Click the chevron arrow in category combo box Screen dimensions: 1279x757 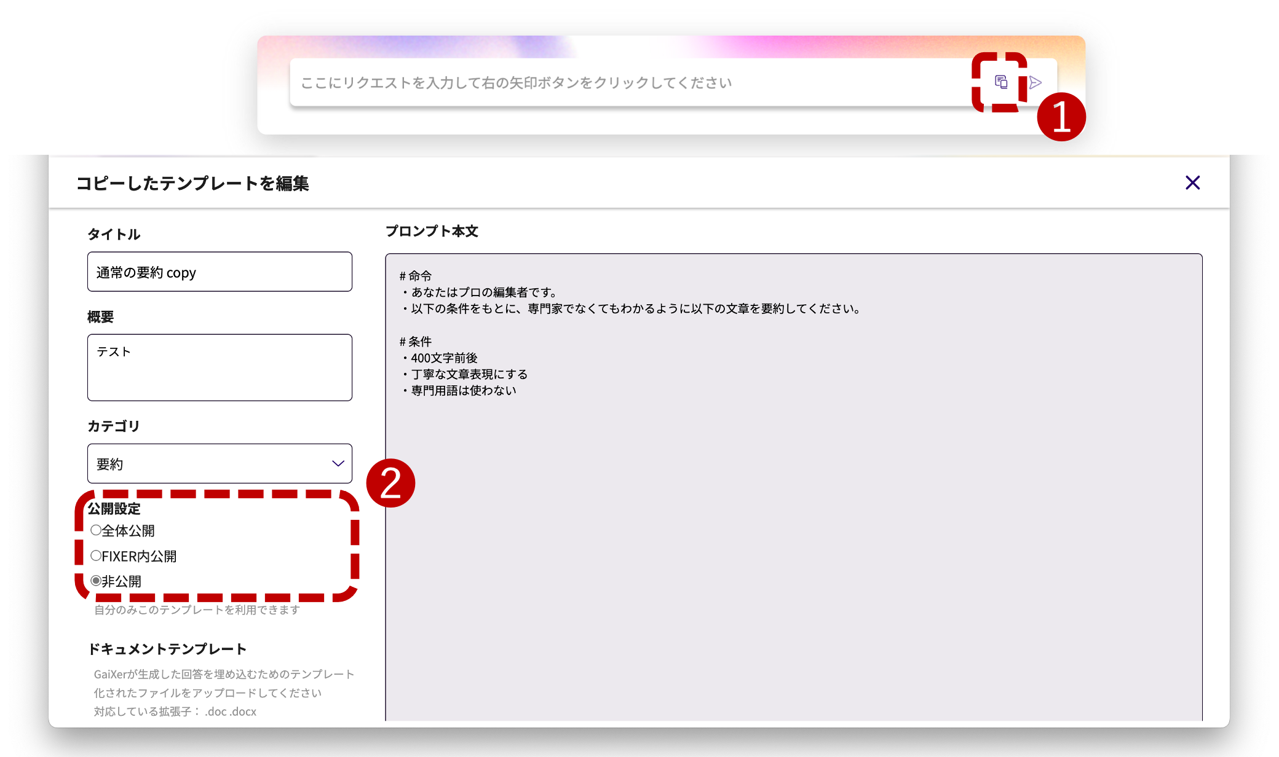coord(338,464)
